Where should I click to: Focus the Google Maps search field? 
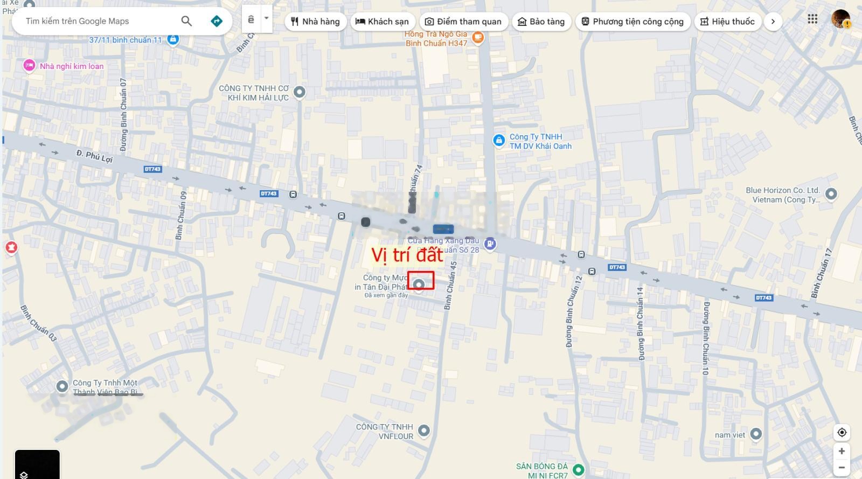97,21
